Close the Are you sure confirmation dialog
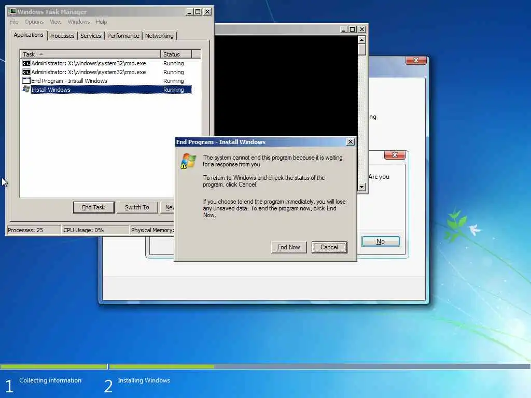 395,155
